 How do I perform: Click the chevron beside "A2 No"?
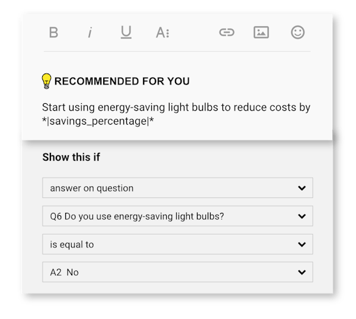[302, 272]
